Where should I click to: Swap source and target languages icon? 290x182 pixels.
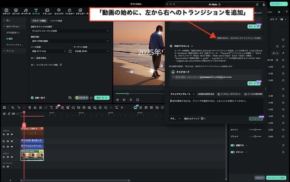70,51
